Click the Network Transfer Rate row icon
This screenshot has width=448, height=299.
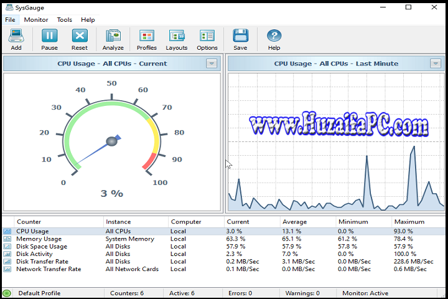coord(7,269)
